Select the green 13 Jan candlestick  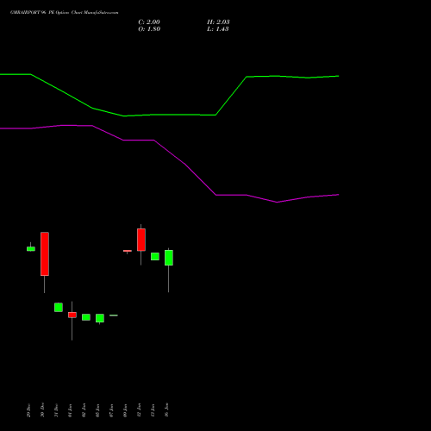click(155, 257)
